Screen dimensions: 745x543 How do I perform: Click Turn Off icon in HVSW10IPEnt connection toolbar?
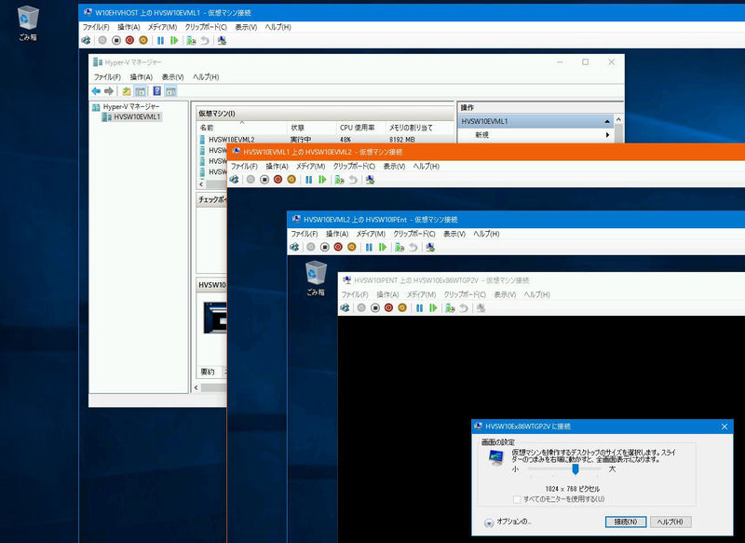tap(325, 247)
